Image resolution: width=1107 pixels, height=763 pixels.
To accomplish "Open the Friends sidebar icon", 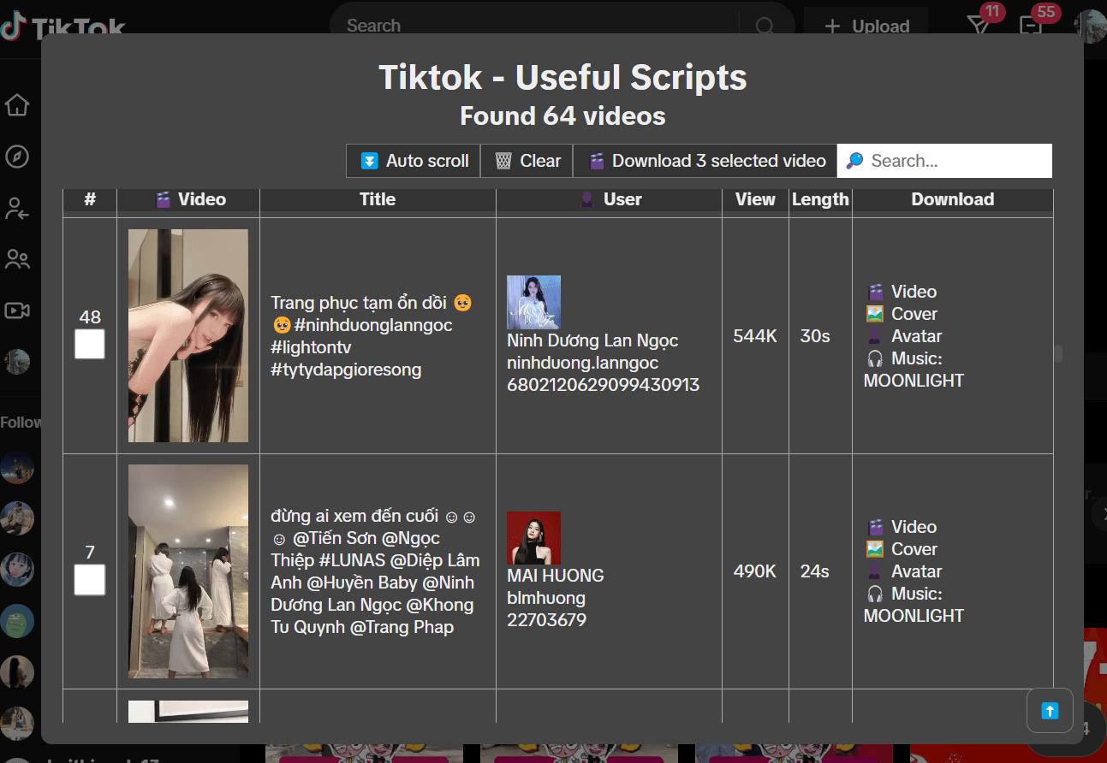I will [x=17, y=259].
